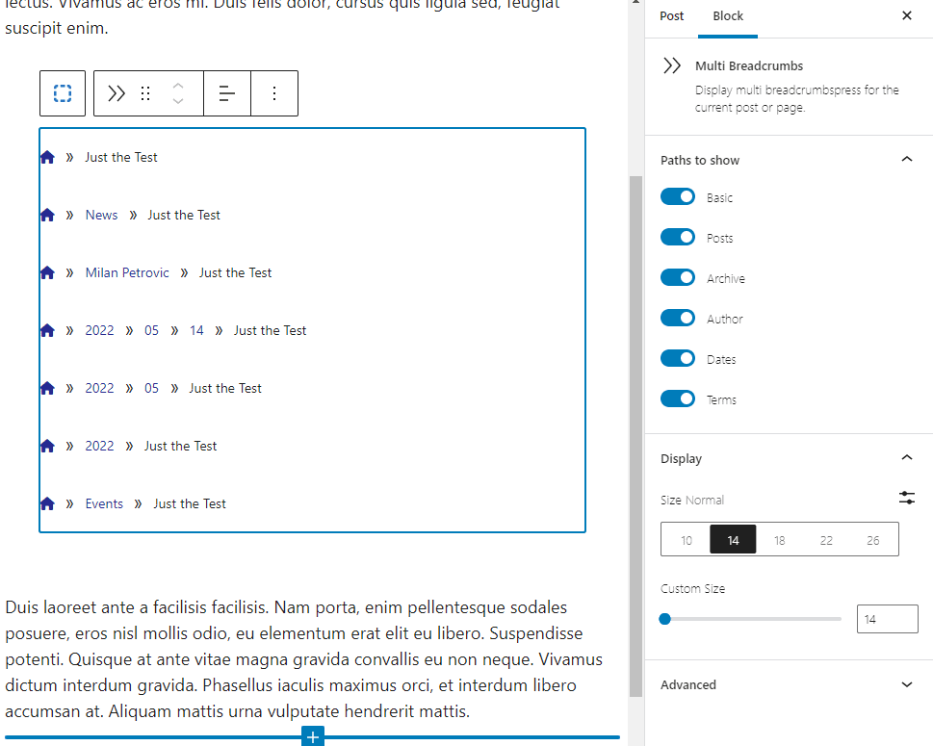This screenshot has width=933, height=746.
Task: Choose font size 10
Action: [x=687, y=540]
